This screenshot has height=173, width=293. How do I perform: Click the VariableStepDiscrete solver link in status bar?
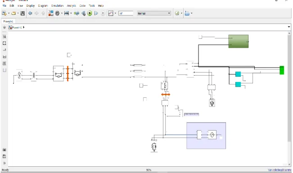(x=279, y=170)
